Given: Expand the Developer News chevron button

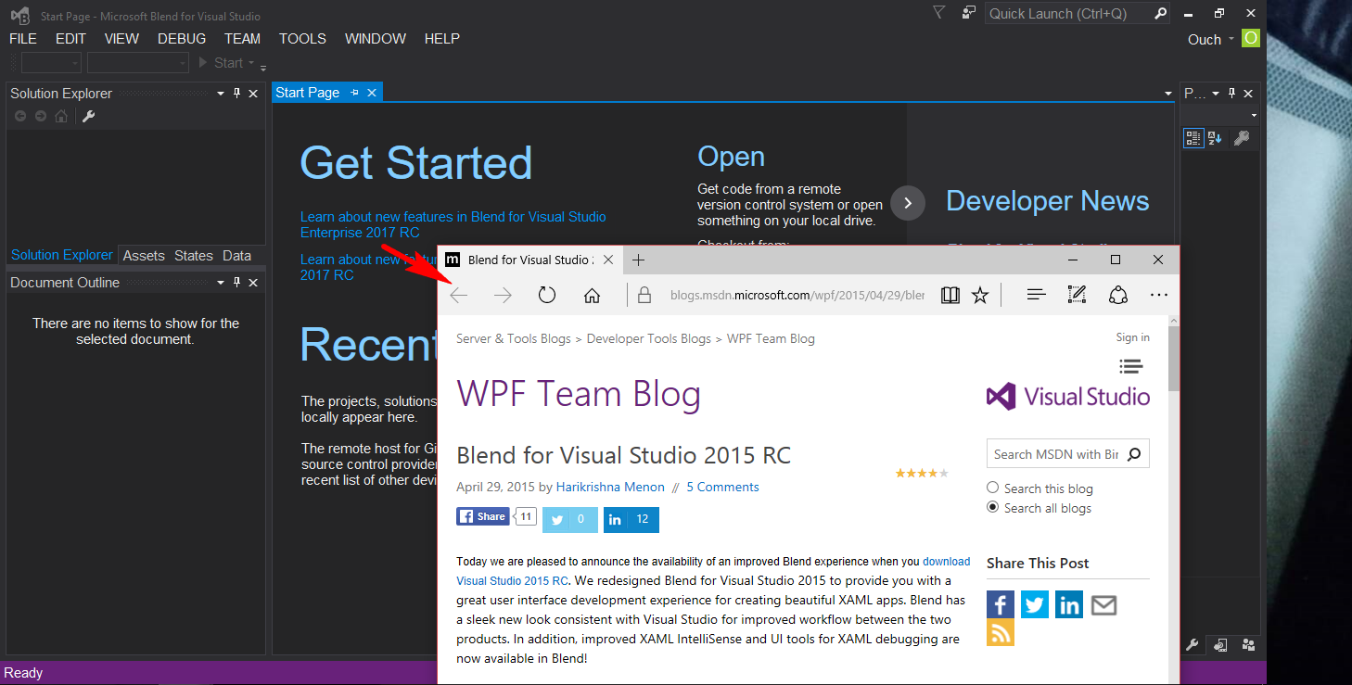Looking at the screenshot, I should [908, 203].
